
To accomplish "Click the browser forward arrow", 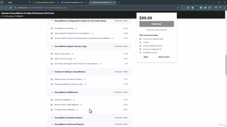I will [6, 8].
